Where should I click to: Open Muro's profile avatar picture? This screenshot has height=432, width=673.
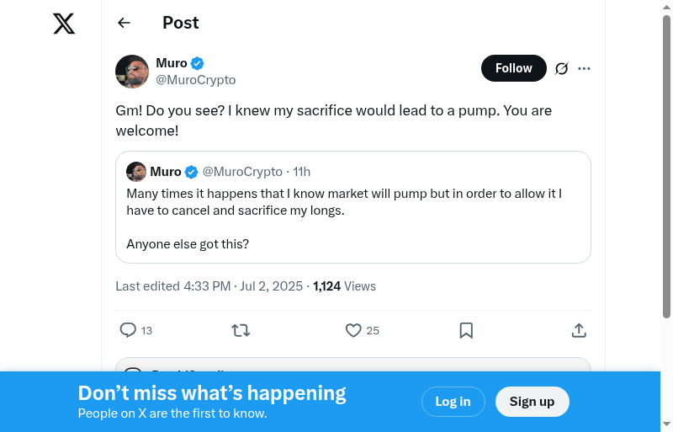pyautogui.click(x=132, y=72)
